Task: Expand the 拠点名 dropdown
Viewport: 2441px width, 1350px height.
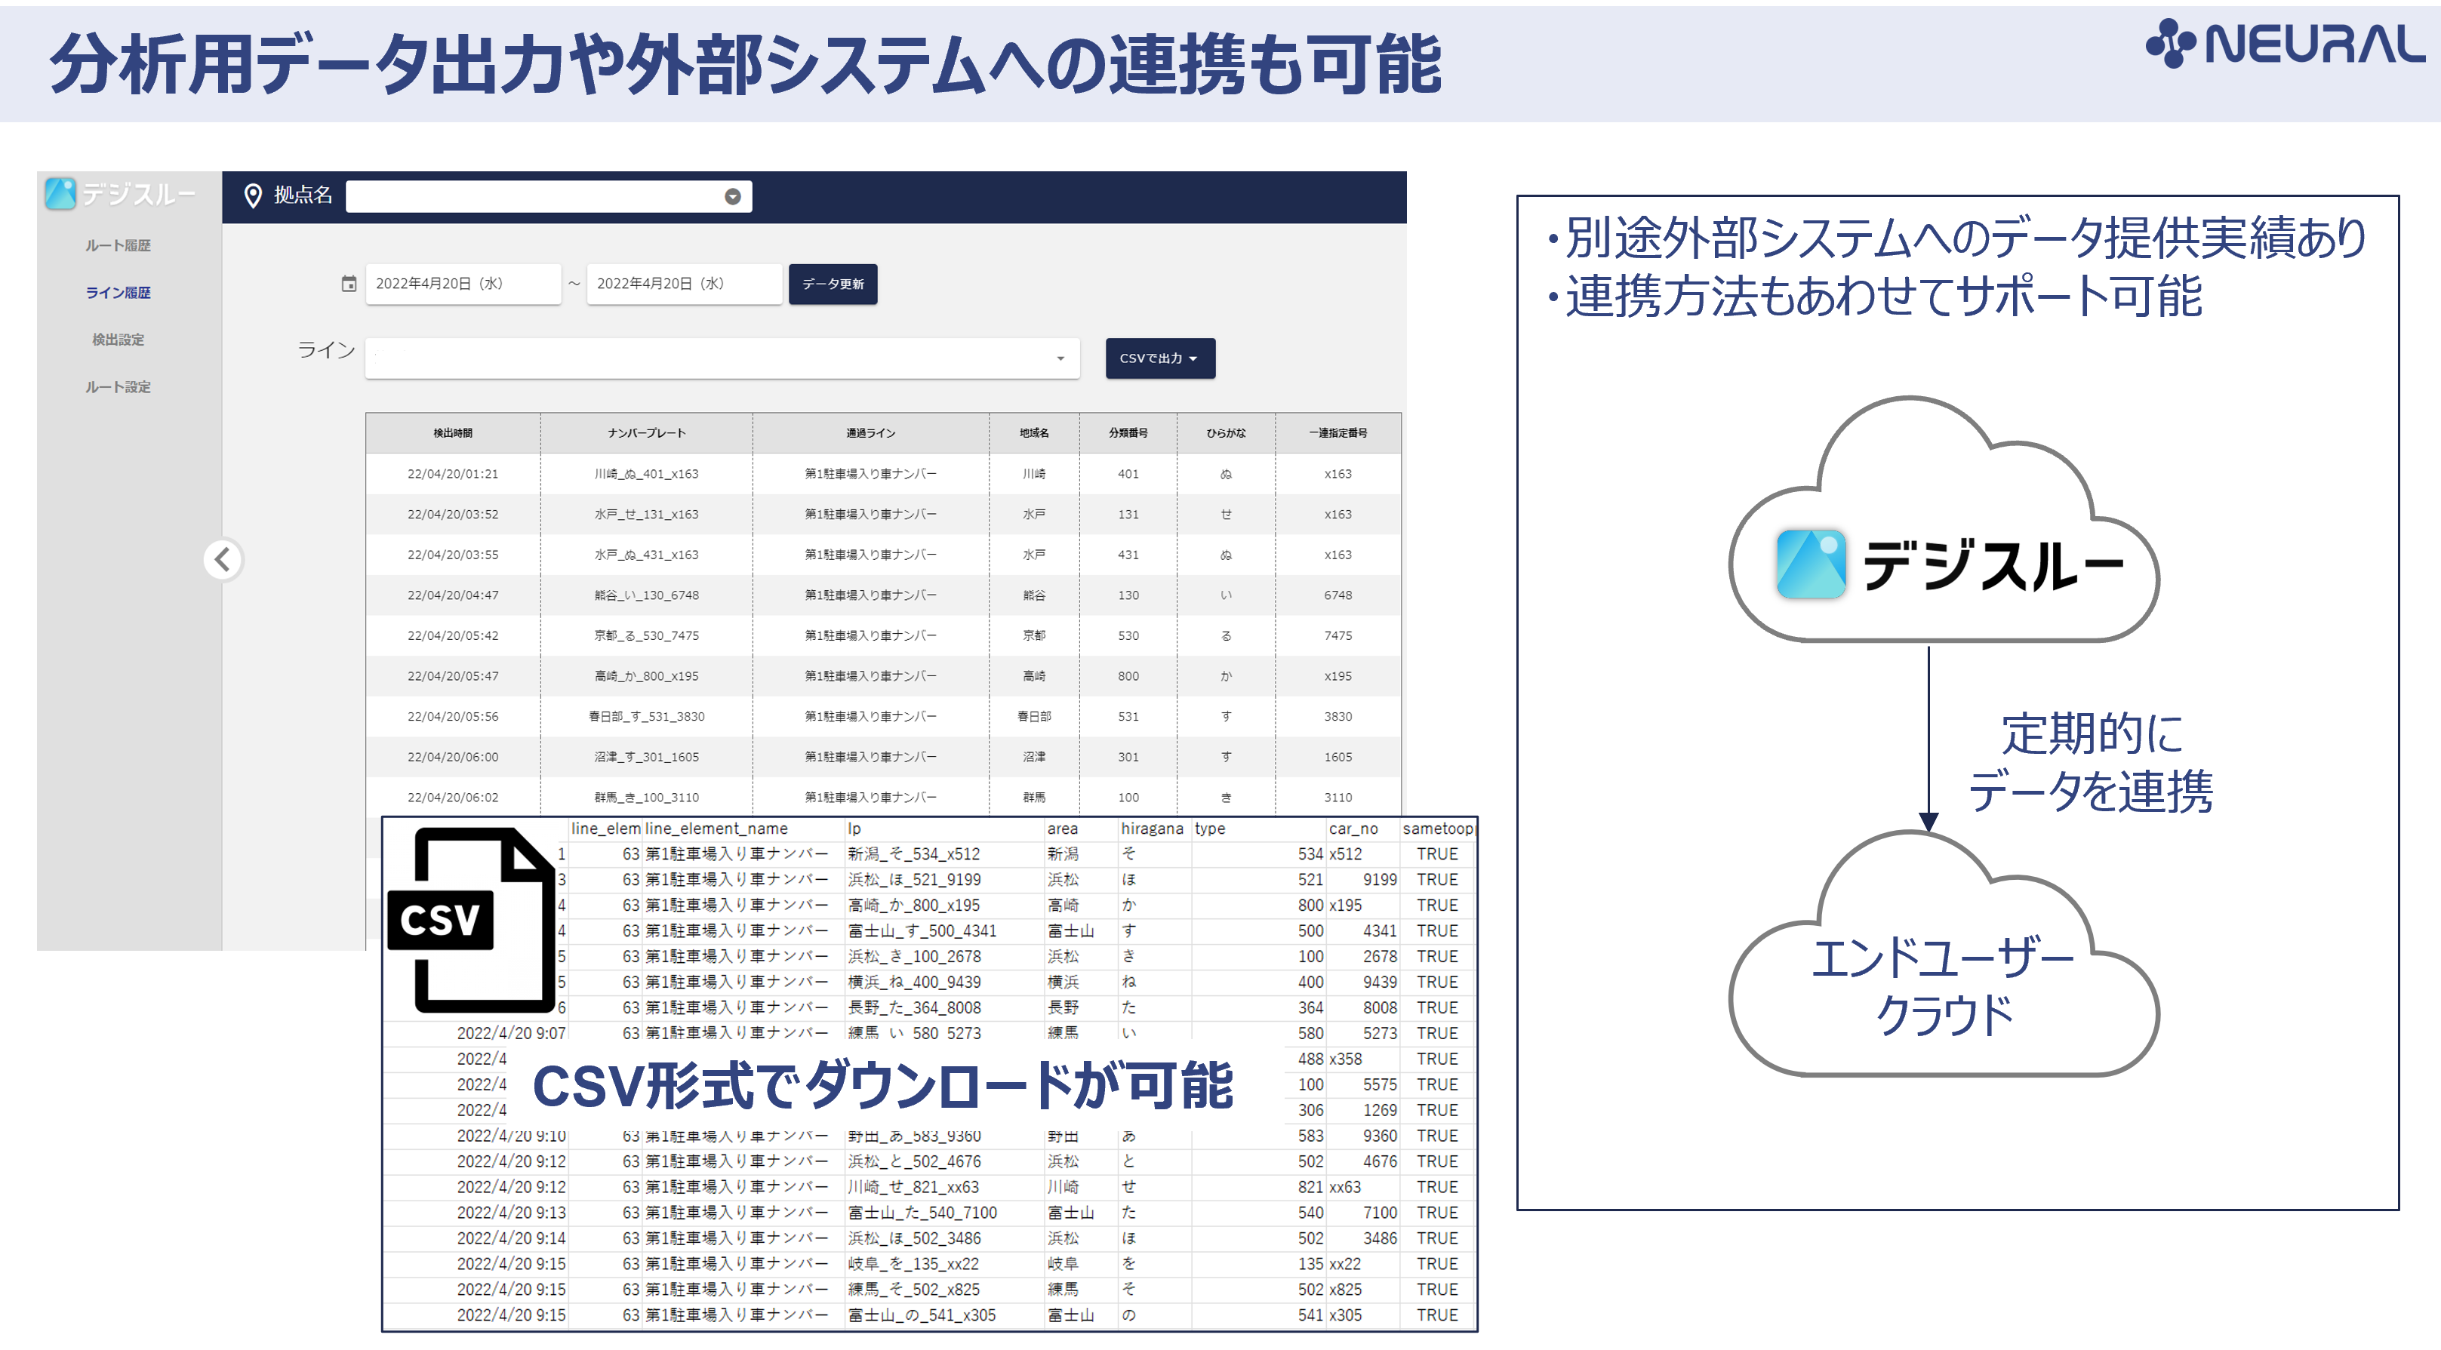Action: (x=549, y=196)
